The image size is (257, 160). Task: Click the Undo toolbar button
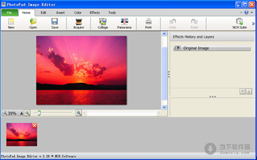[x=172, y=24]
